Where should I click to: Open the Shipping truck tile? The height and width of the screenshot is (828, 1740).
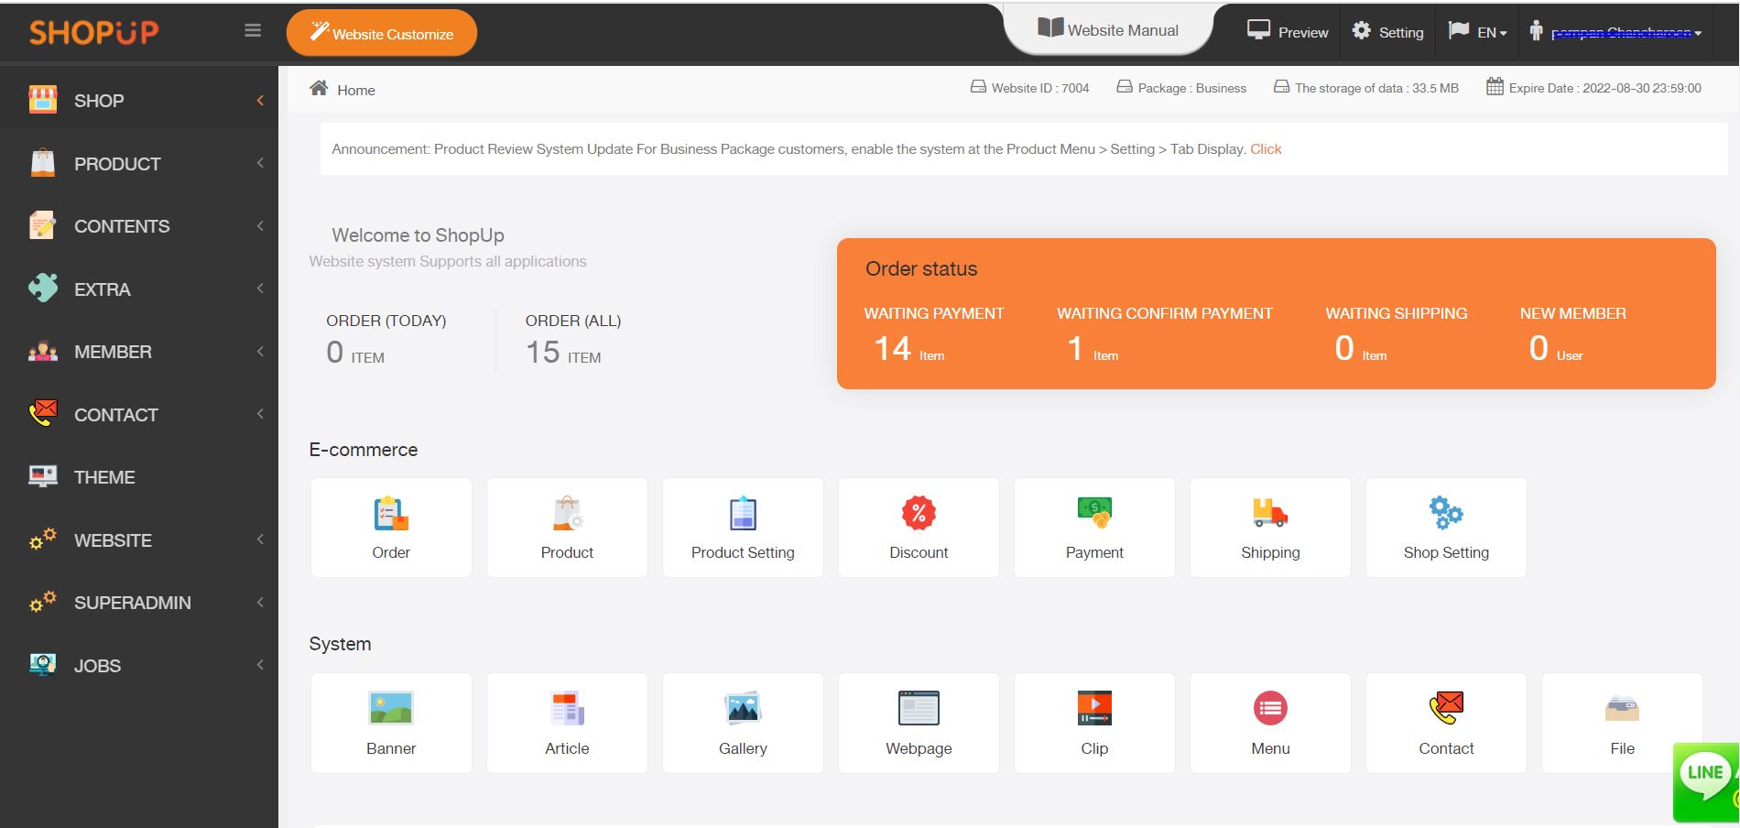1270,528
